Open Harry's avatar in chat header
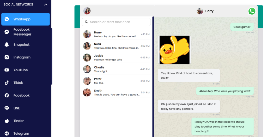267x137 pixels. pyautogui.click(x=200, y=11)
